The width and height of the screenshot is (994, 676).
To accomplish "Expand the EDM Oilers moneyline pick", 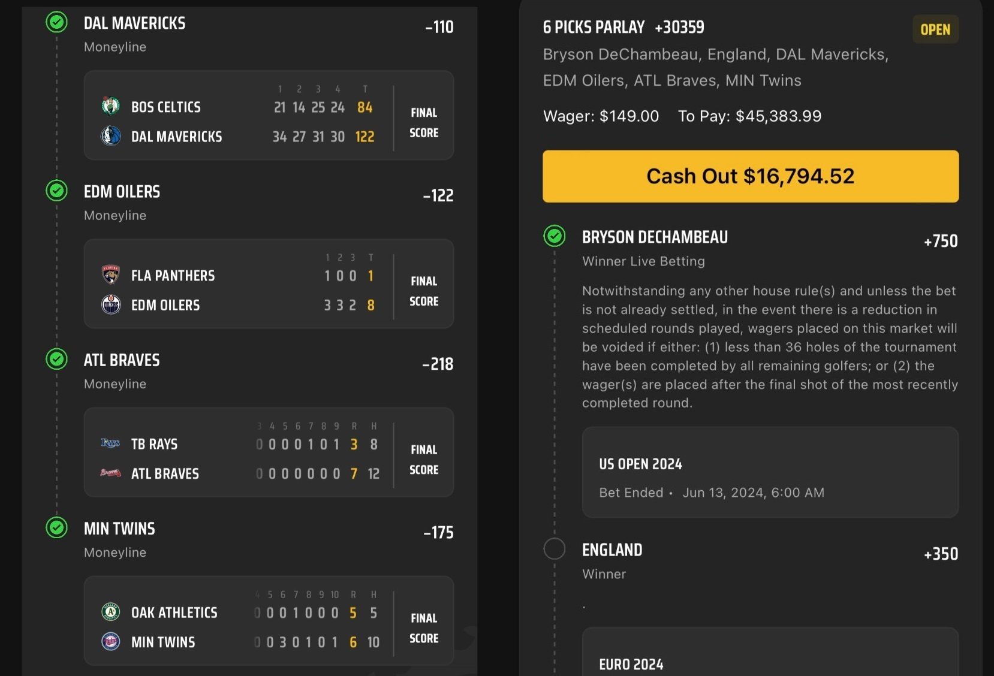I will click(122, 192).
